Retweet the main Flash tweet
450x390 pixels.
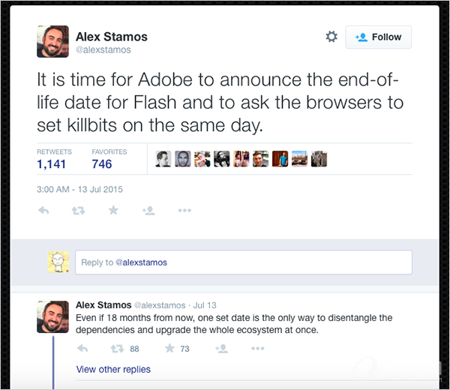coord(78,211)
